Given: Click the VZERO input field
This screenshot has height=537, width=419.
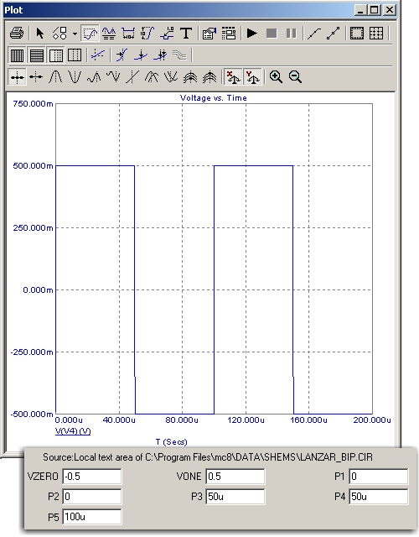Looking at the screenshot, I should [x=92, y=477].
